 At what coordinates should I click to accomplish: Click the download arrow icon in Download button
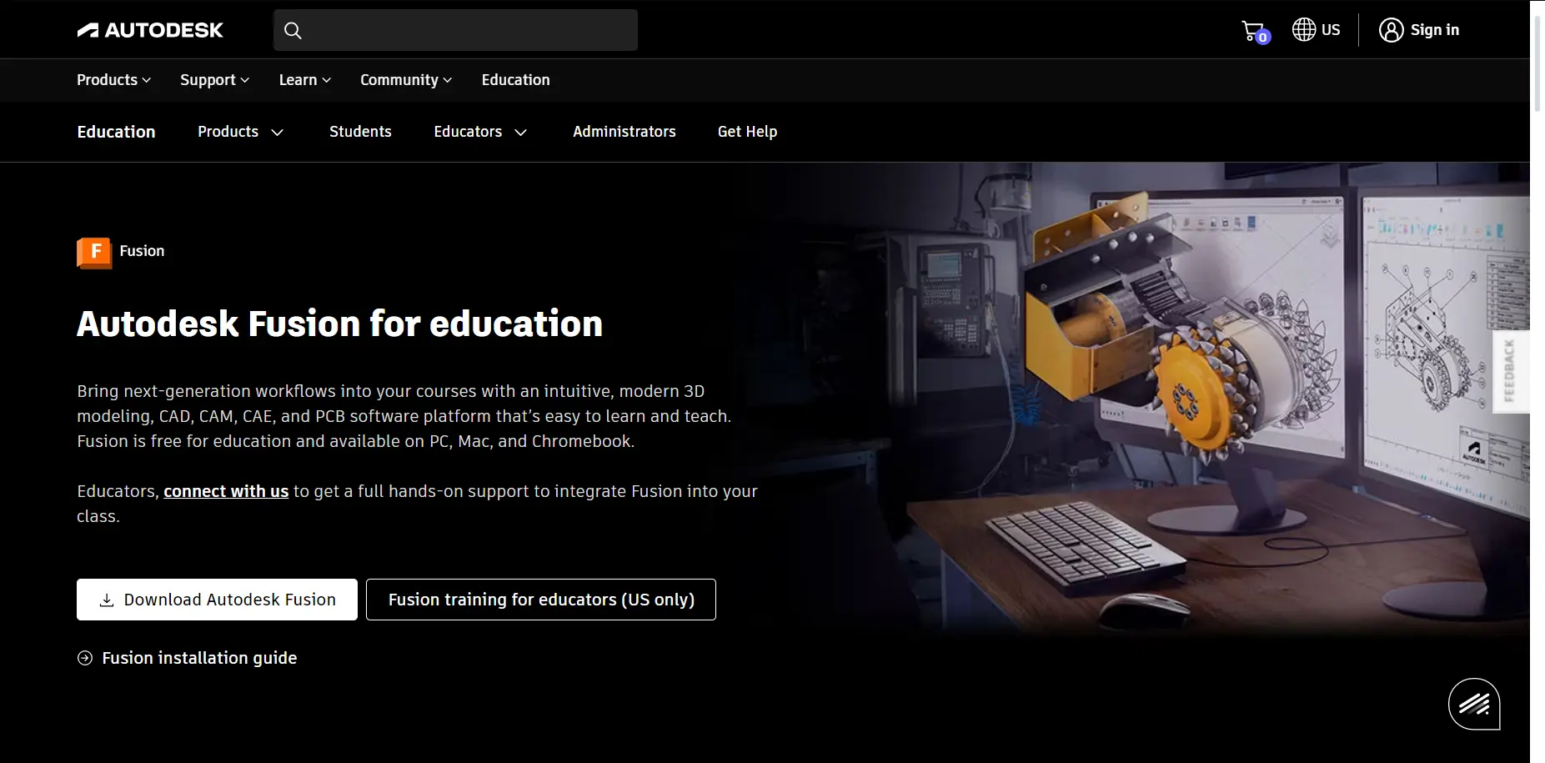coord(106,599)
